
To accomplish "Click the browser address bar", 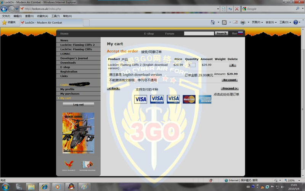I will (118, 9).
